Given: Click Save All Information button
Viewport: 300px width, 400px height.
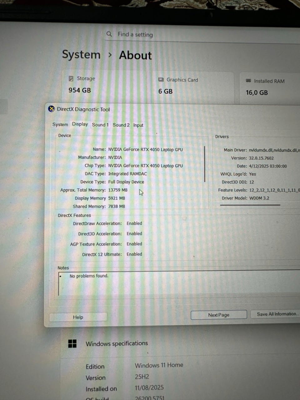Looking at the screenshot, I should 276,314.
